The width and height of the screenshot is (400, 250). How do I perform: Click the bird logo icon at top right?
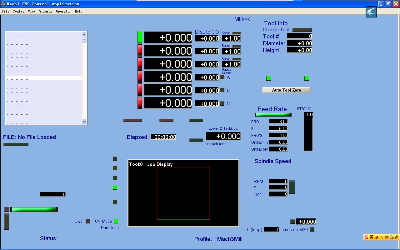click(371, 12)
